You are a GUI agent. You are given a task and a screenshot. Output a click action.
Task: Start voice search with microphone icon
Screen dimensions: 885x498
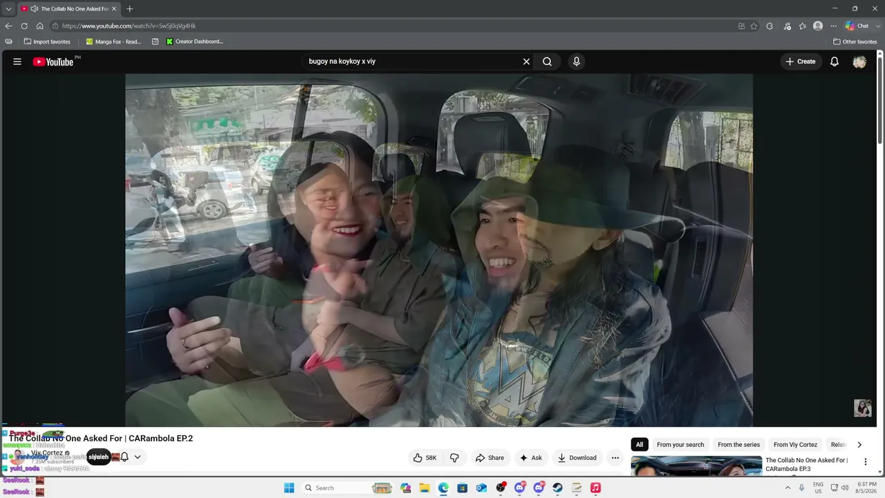577,62
